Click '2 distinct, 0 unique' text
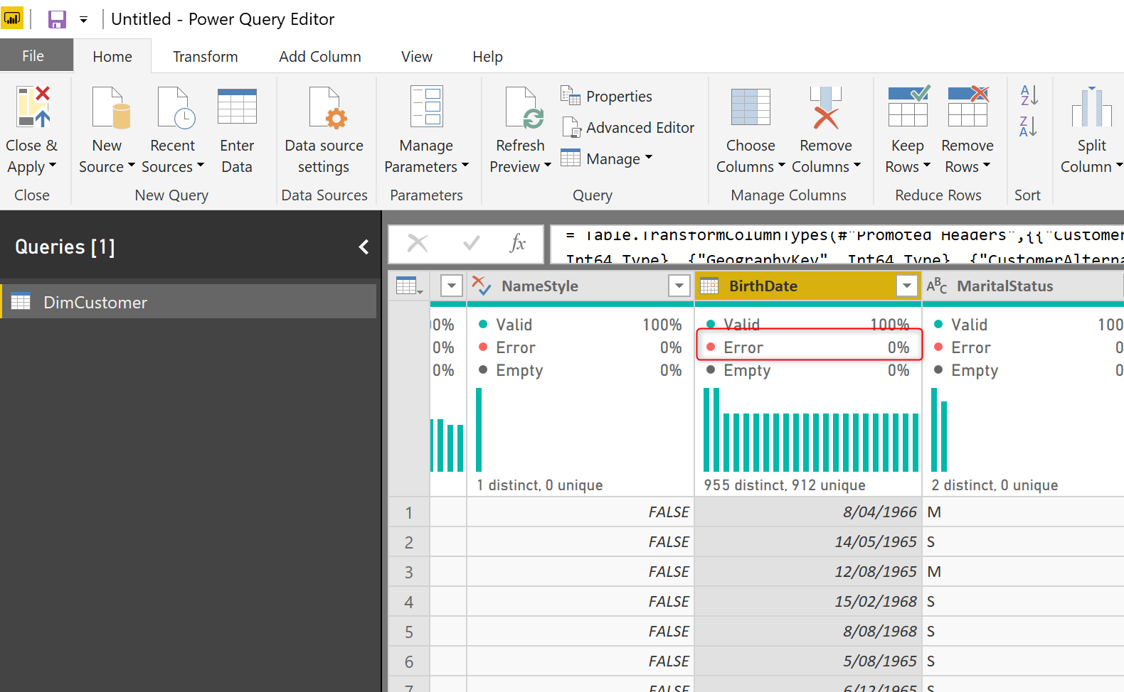The width and height of the screenshot is (1124, 692). coord(995,485)
